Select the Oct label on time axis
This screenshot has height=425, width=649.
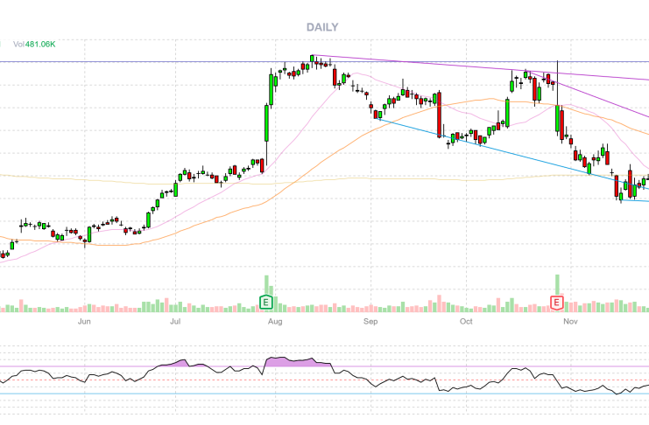coord(466,322)
